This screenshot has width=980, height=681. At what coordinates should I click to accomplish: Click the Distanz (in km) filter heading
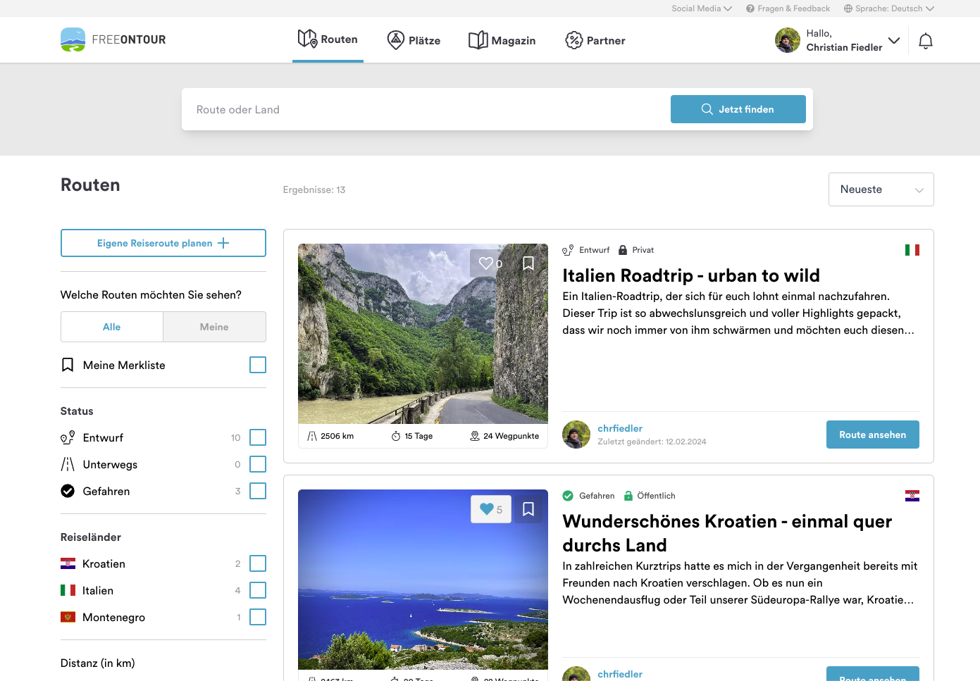[x=98, y=663]
